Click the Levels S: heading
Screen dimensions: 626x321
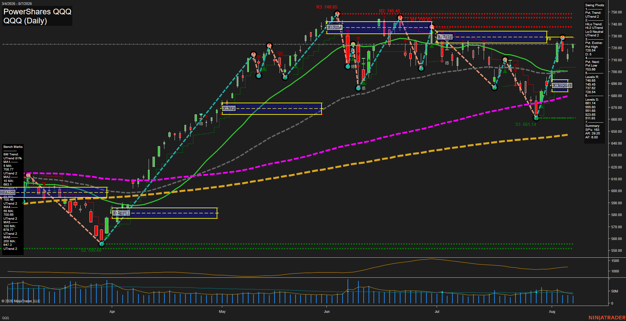[592, 100]
